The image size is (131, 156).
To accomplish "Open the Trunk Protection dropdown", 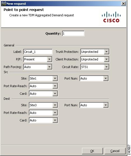I will pos(95,52).
